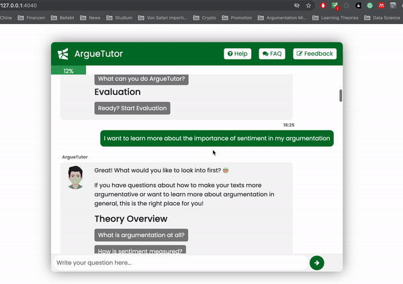The width and height of the screenshot is (403, 284).
Task: Start evaluation with "Ready? Start Evaluation"
Action: tap(132, 108)
